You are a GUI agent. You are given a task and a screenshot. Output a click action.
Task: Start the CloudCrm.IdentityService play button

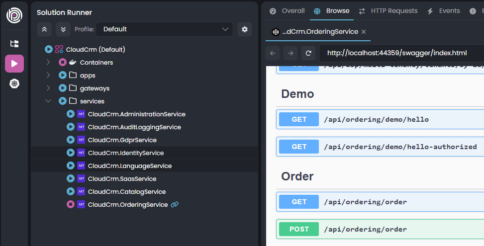click(71, 153)
